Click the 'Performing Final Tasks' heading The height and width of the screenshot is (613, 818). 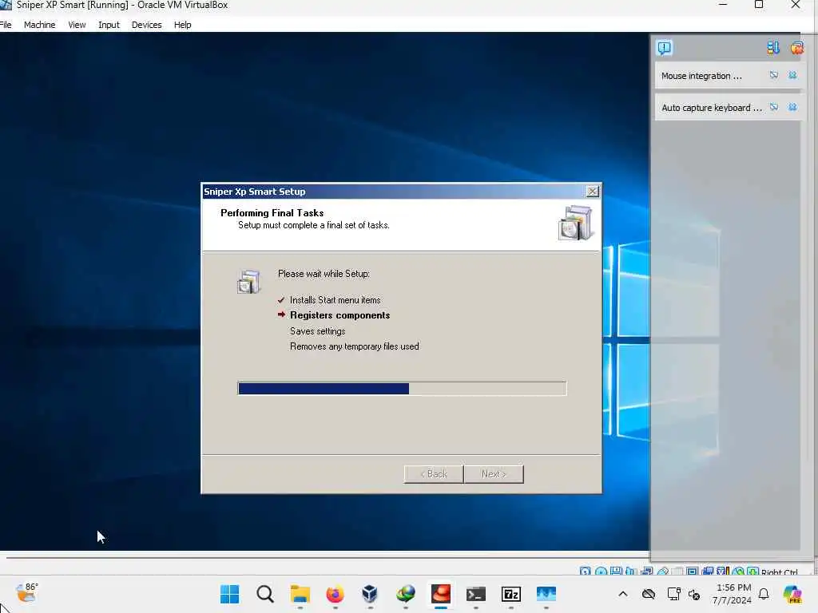[272, 212]
